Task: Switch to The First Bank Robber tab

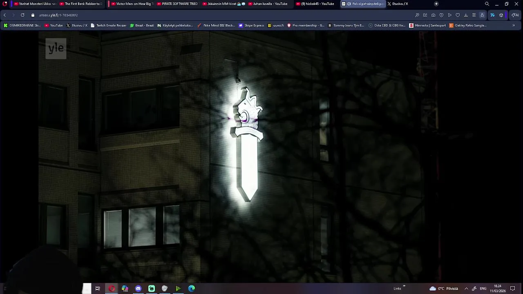Action: coord(80,4)
